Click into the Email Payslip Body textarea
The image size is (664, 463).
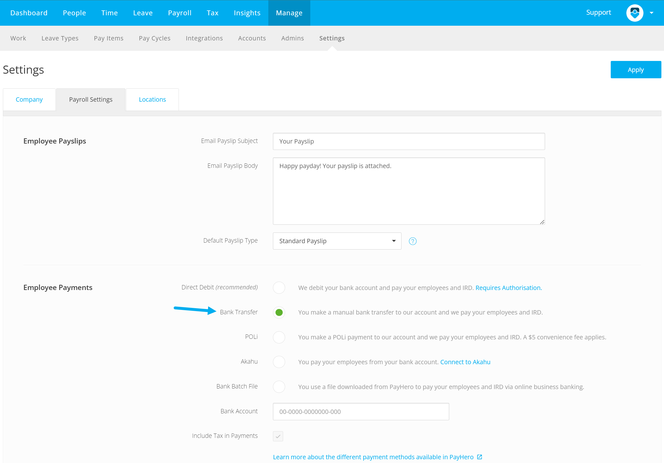tap(409, 191)
